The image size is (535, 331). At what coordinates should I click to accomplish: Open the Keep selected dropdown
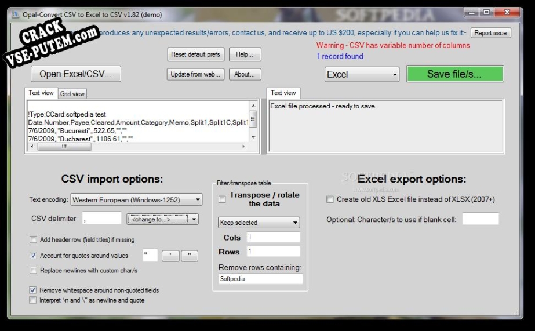(x=259, y=223)
